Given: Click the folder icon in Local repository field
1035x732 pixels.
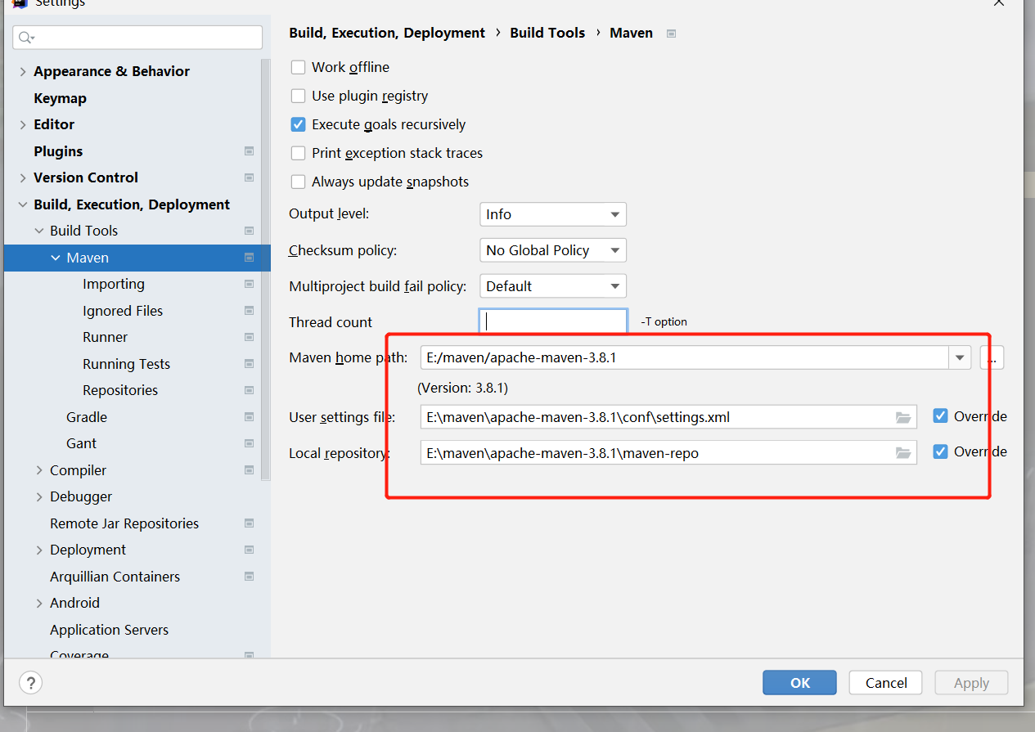Looking at the screenshot, I should tap(903, 452).
